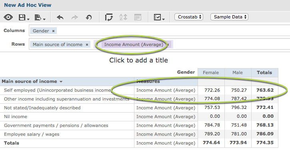The height and width of the screenshot is (153, 290).
Task: Click the grand total 774.35
Action: click(265, 143)
